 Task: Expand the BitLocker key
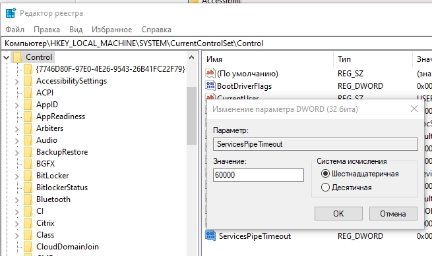coord(16,176)
